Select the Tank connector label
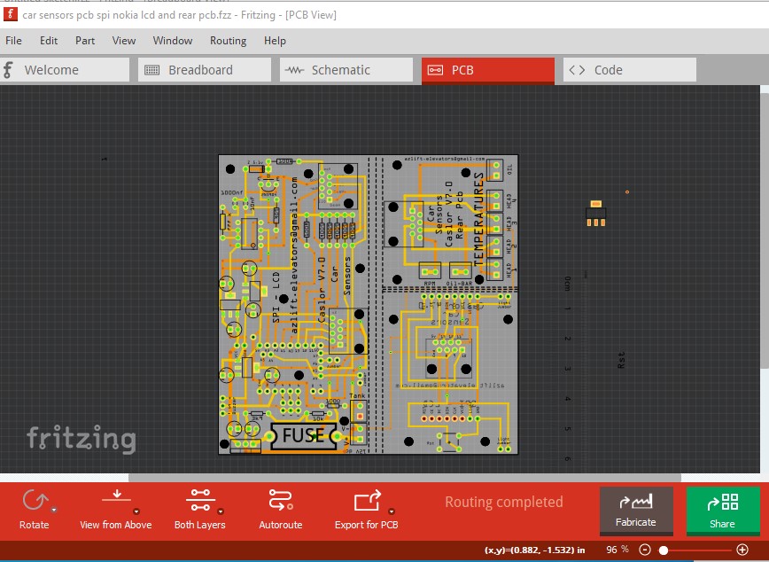769x562 pixels. click(x=357, y=395)
